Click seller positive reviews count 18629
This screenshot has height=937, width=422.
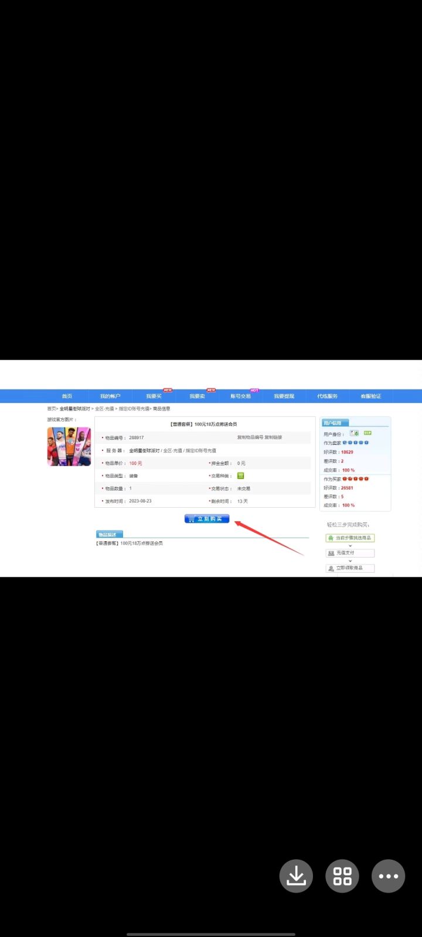pyautogui.click(x=347, y=452)
